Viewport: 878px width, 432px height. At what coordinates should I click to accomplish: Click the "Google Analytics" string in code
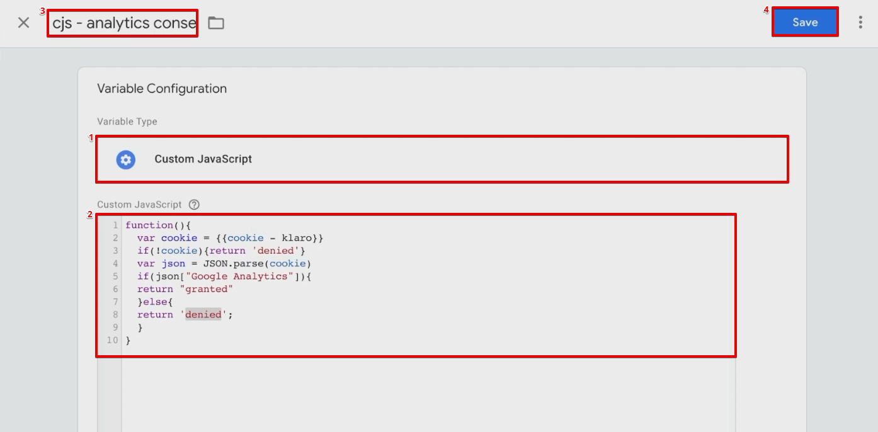pyautogui.click(x=239, y=276)
